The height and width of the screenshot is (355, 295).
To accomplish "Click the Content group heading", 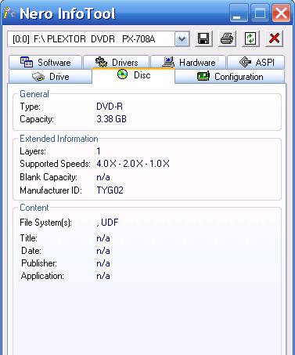I will 34,208.
